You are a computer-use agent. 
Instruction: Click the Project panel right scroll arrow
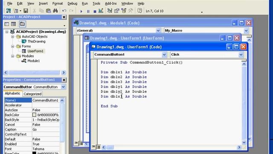[64, 72]
